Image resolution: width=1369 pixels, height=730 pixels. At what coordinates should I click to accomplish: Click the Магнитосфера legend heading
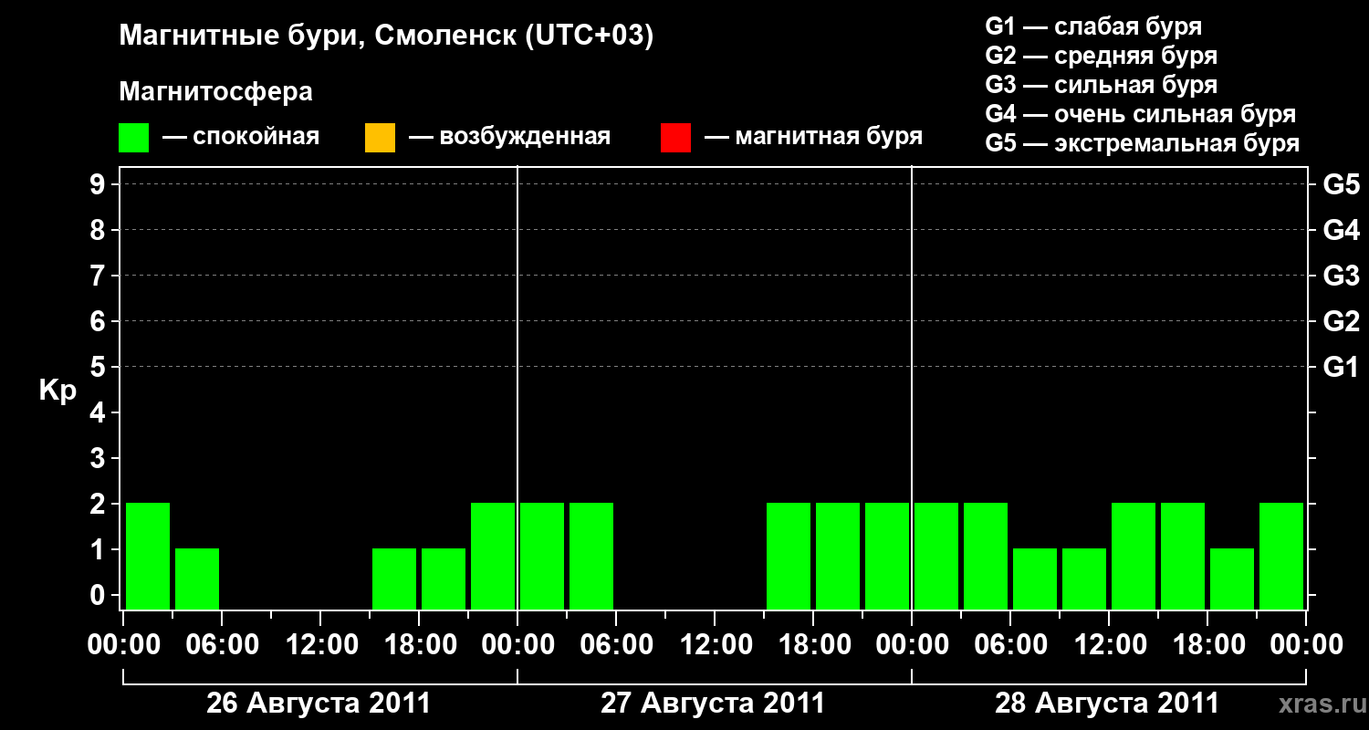pyautogui.click(x=216, y=92)
